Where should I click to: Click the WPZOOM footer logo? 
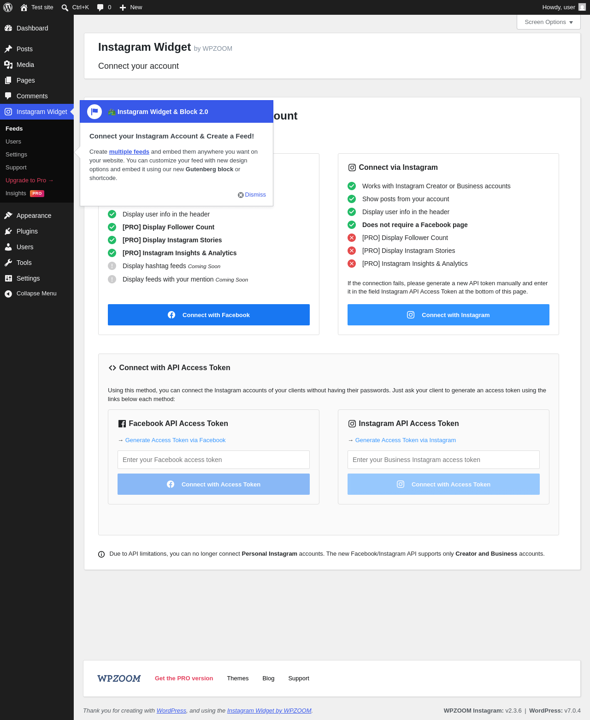pos(119,678)
